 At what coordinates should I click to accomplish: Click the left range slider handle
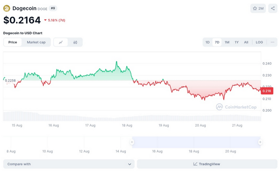coord(132,142)
